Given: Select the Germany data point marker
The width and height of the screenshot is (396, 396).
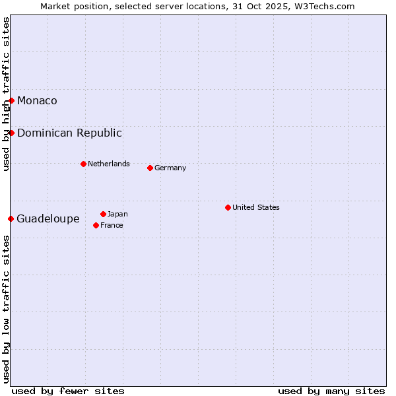Looking at the screenshot, I should (150, 168).
